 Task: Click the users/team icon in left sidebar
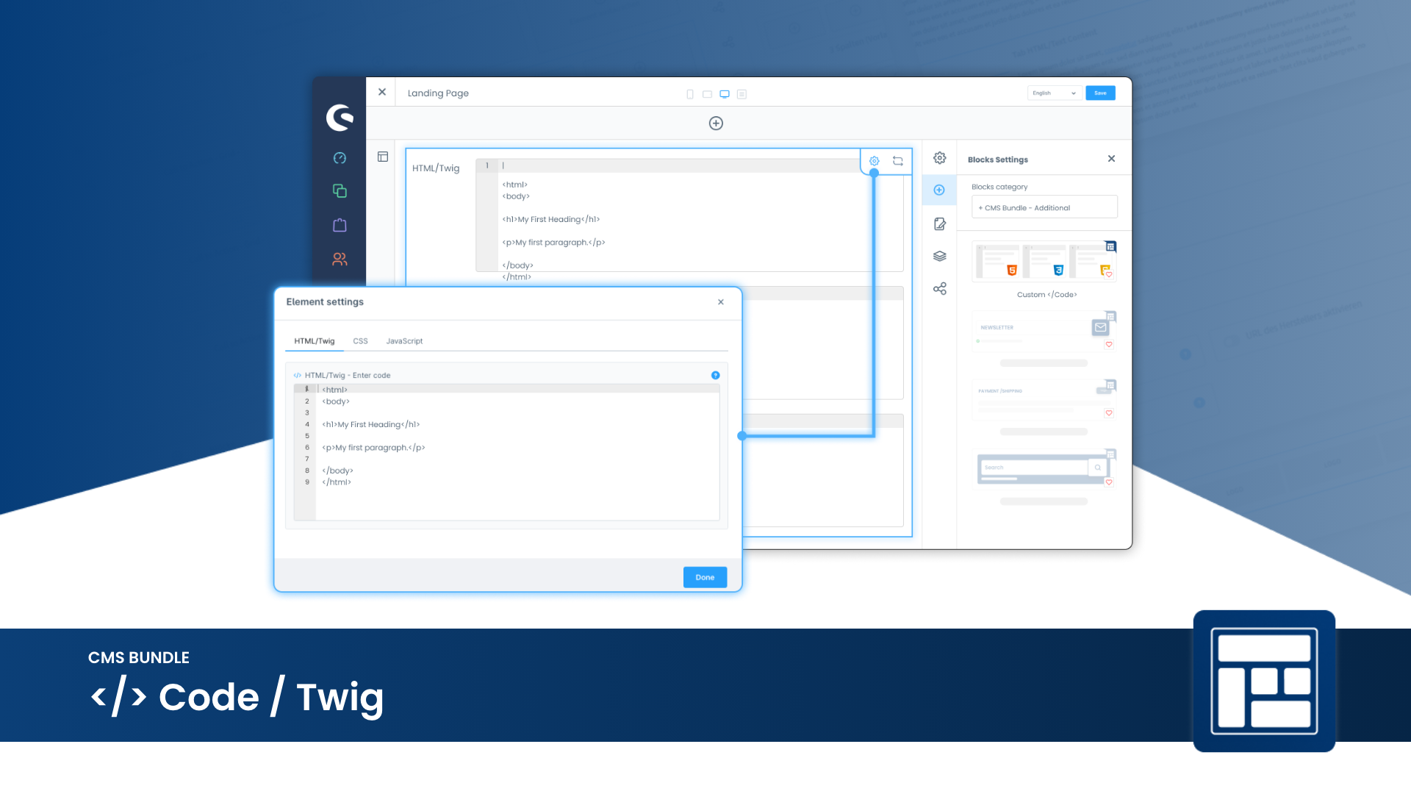tap(340, 259)
